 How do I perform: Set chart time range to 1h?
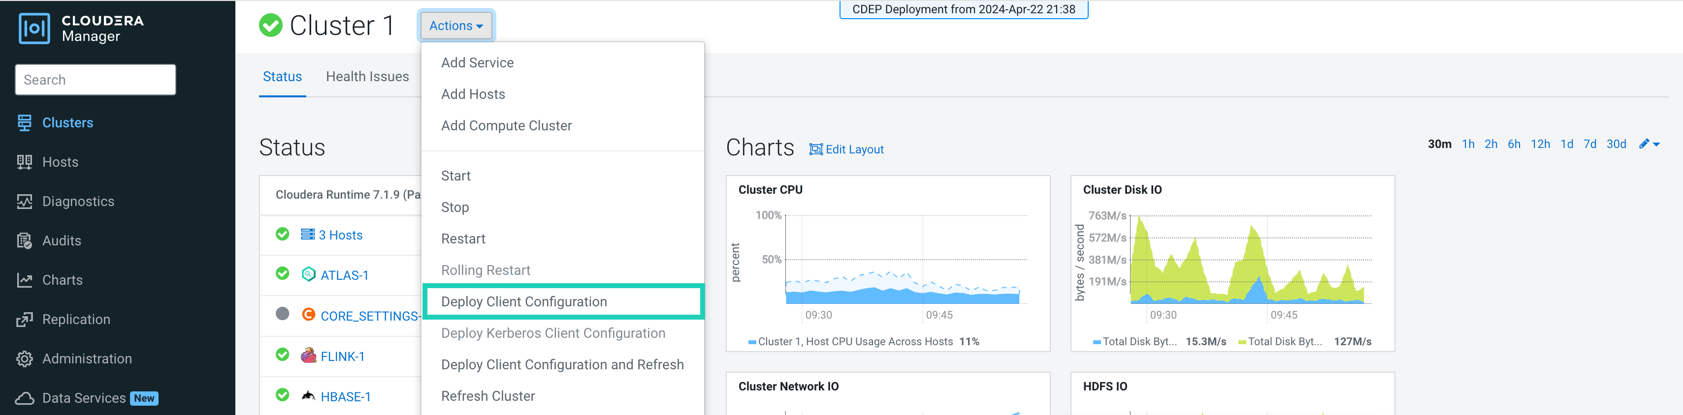(1468, 144)
